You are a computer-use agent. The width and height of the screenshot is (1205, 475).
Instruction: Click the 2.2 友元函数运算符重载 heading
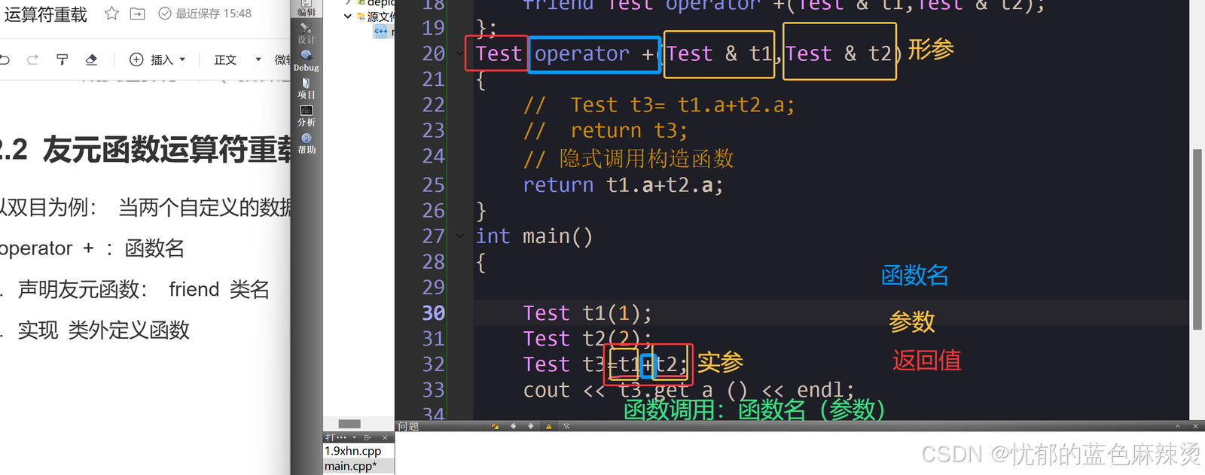(145, 150)
